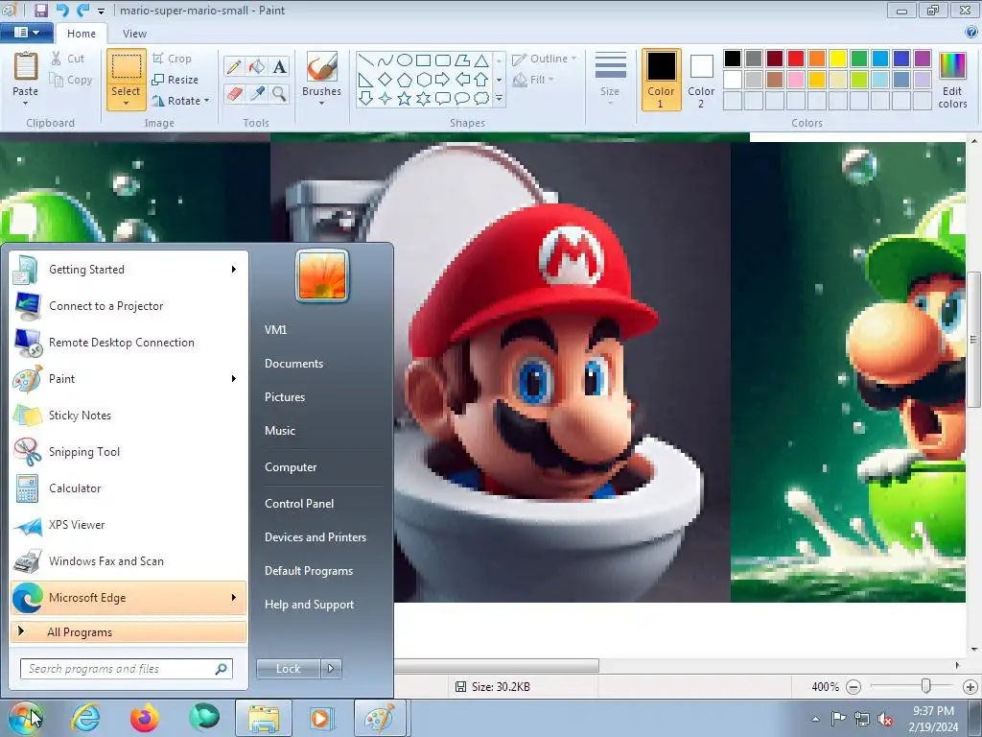
Task: Select the Cloud callout shape
Action: click(x=481, y=99)
